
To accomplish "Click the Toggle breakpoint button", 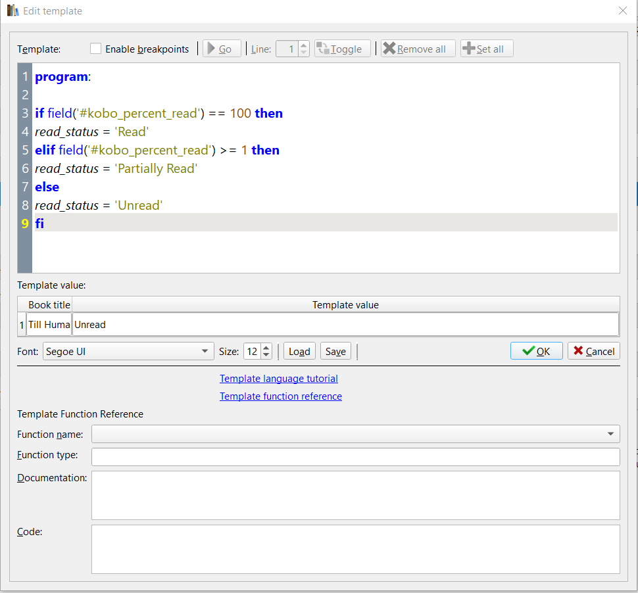I will (339, 49).
